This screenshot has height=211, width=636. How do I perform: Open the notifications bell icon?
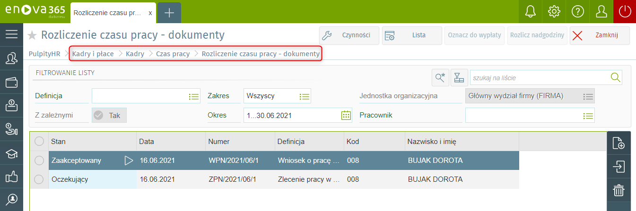point(530,11)
